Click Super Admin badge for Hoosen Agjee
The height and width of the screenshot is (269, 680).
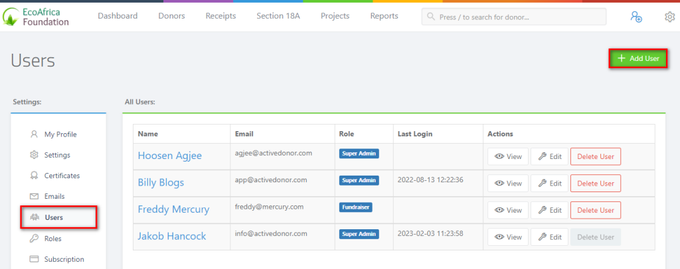click(x=359, y=154)
